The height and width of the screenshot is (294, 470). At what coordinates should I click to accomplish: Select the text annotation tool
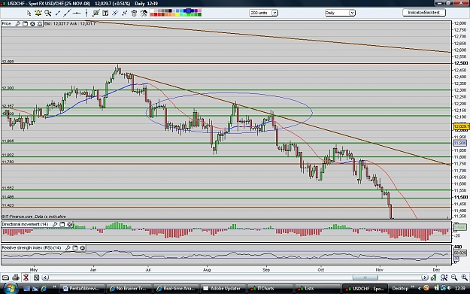click(105, 13)
